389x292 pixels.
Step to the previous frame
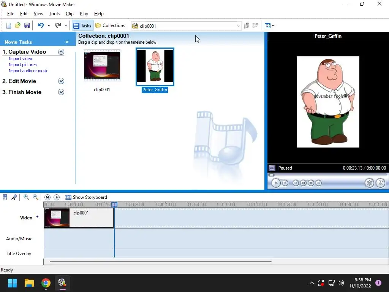[303, 183]
